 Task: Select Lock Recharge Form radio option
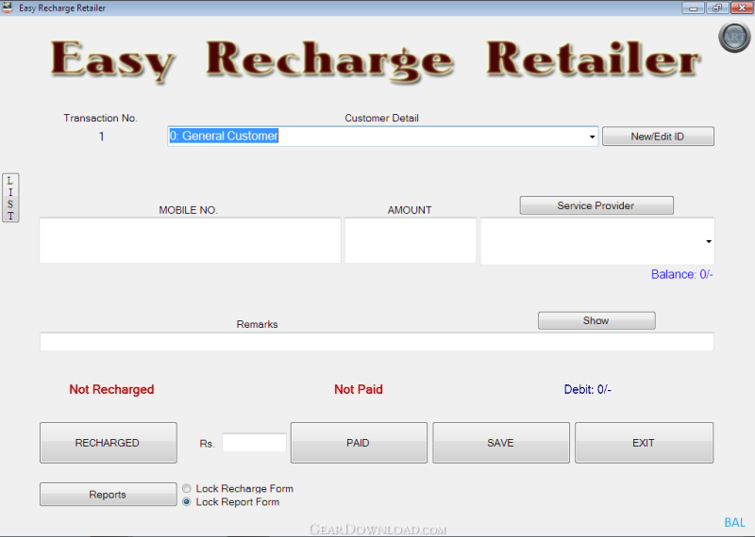pos(187,488)
